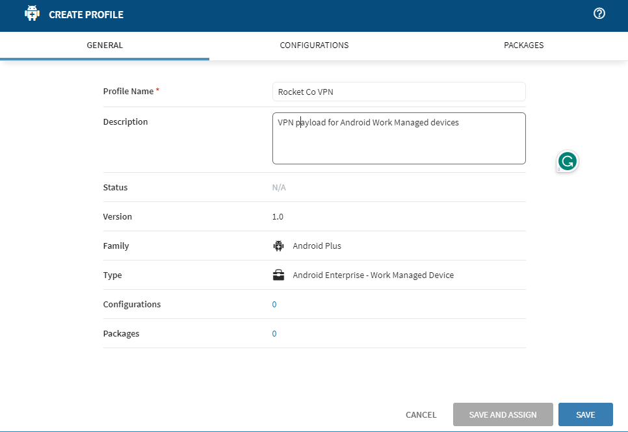628x432 pixels.
Task: Click the green Grammarly icon
Action: pos(568,162)
